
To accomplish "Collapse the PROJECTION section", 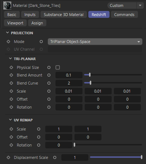I will tap(8, 33).
